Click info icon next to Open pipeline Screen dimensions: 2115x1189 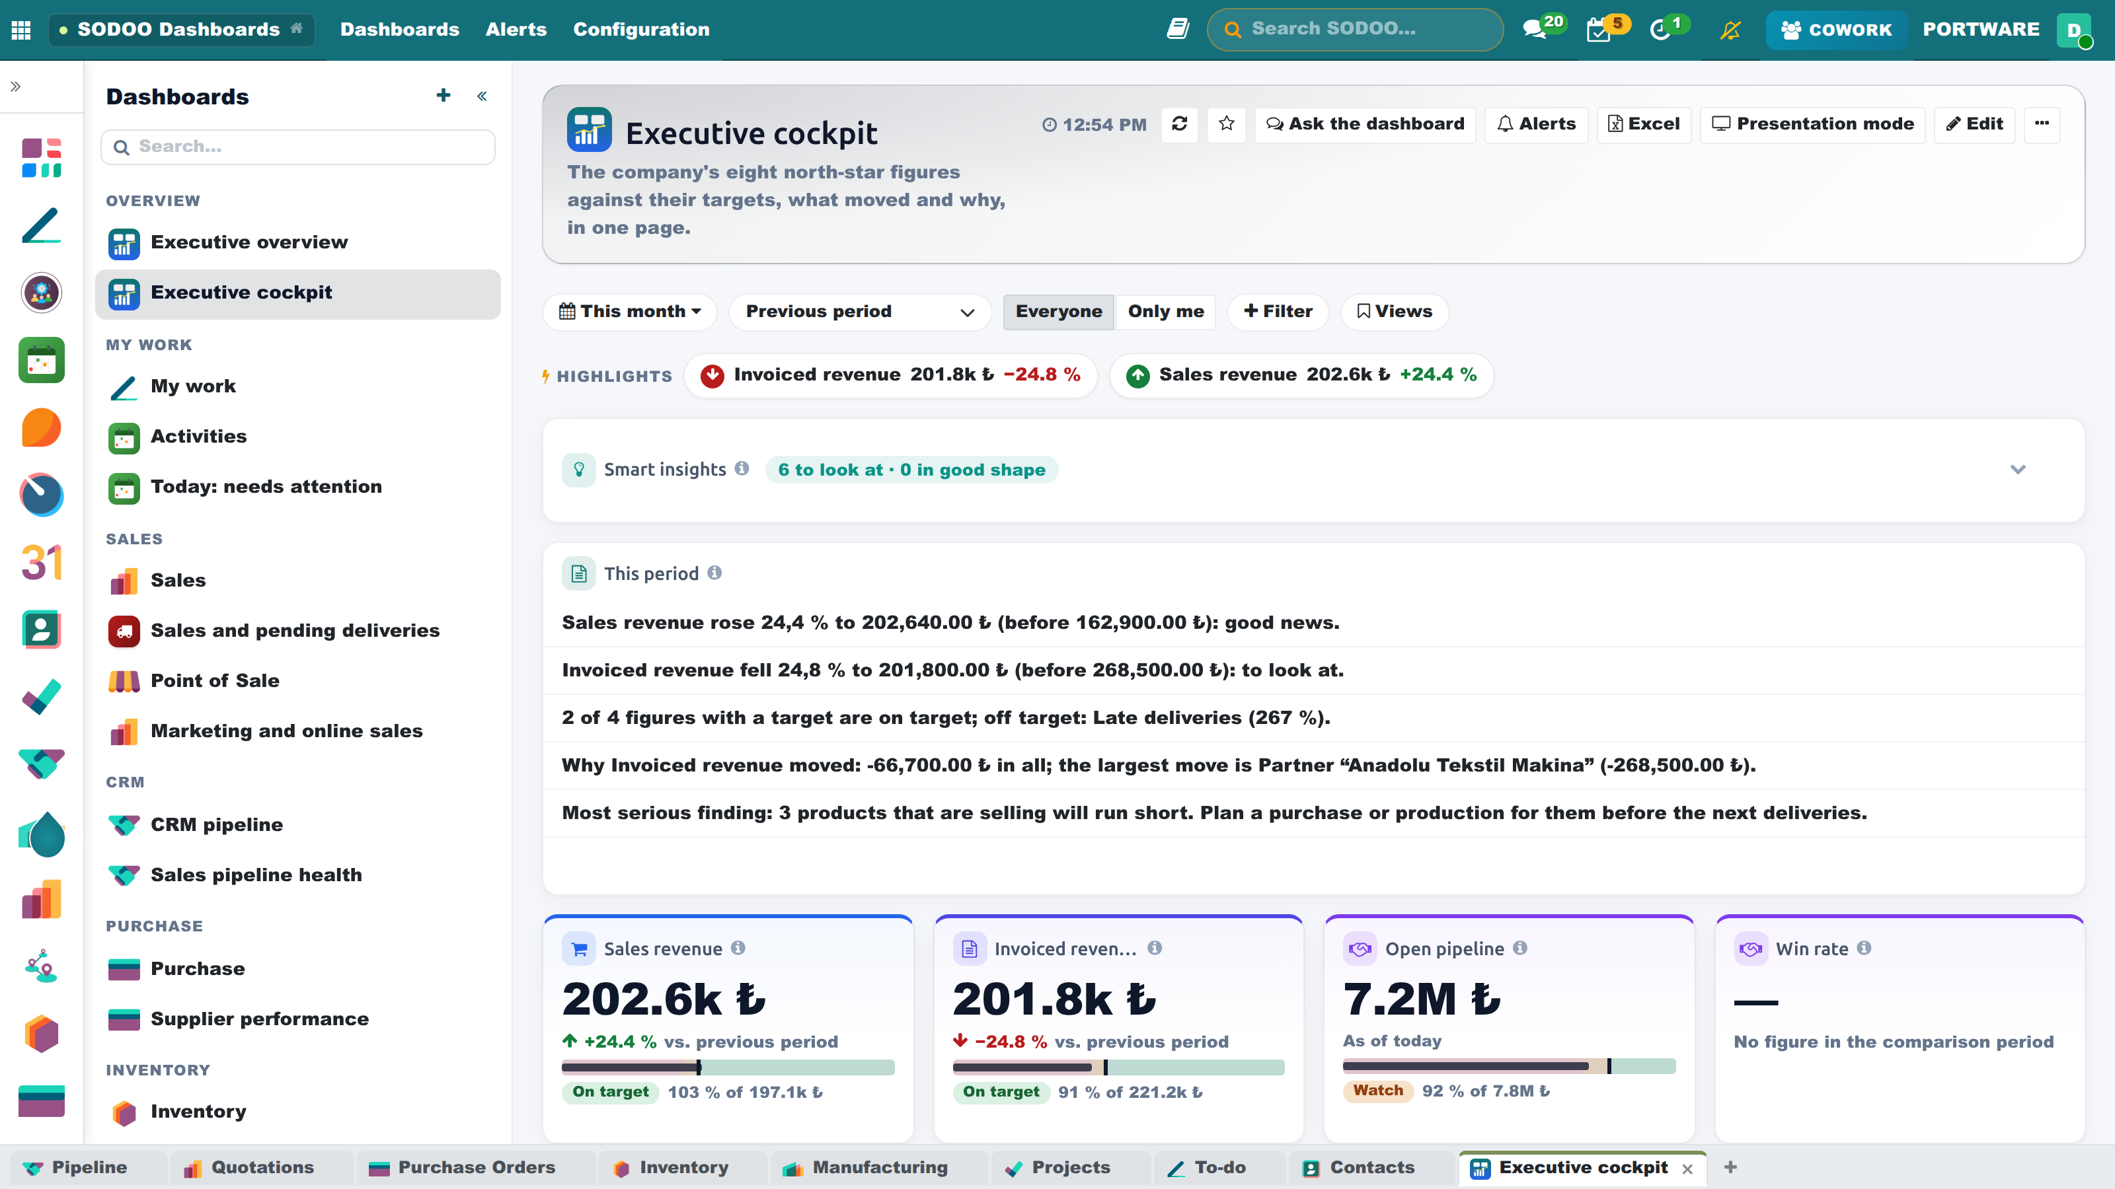point(1521,948)
